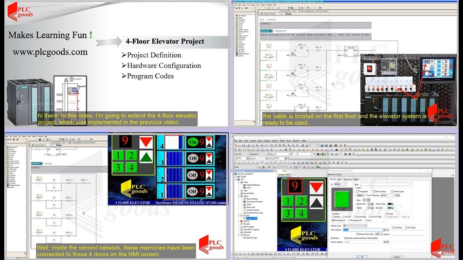463x260 pixels.
Task: Click Test button next to Touch Response
Action: pos(398,195)
